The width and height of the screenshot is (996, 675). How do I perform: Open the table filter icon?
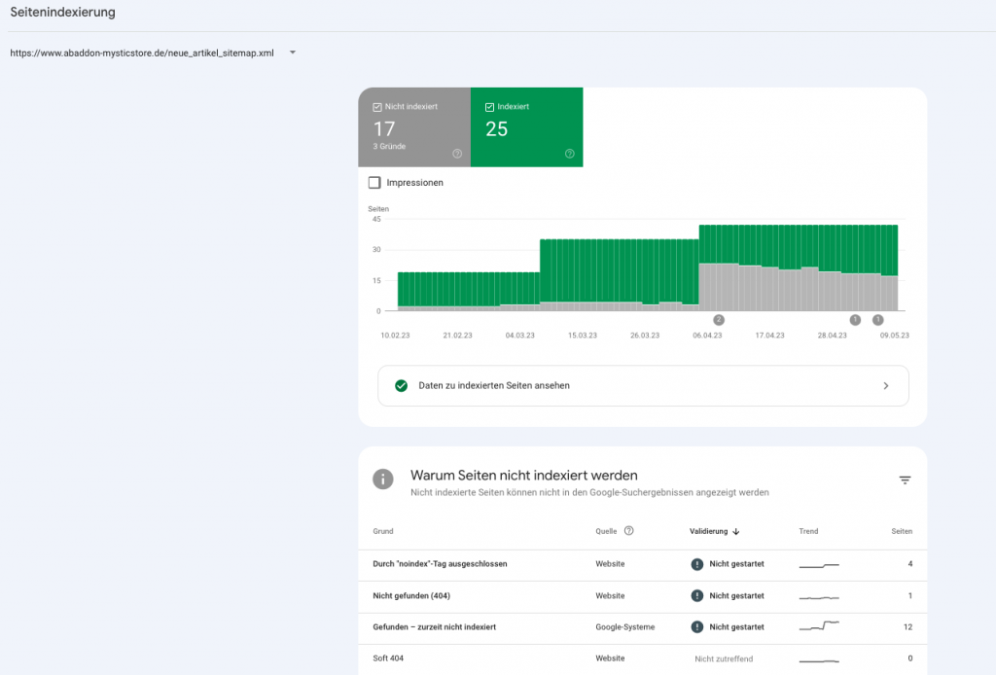[x=905, y=480]
